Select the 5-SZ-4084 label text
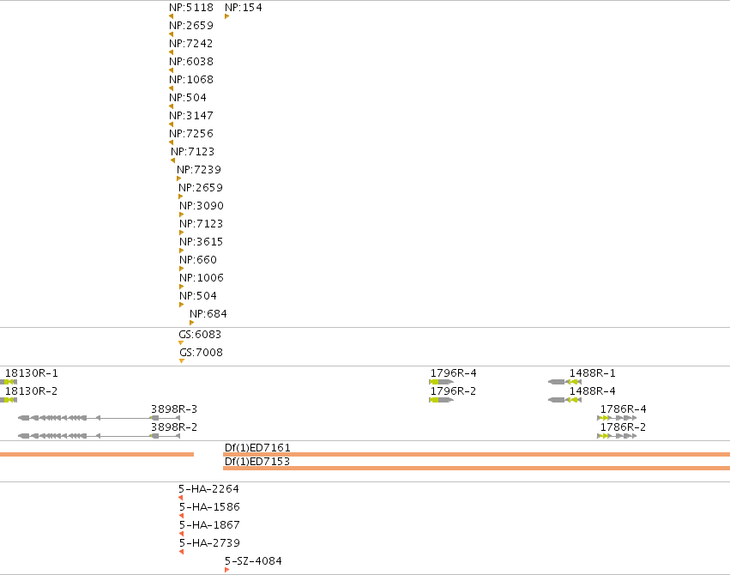 click(x=253, y=561)
